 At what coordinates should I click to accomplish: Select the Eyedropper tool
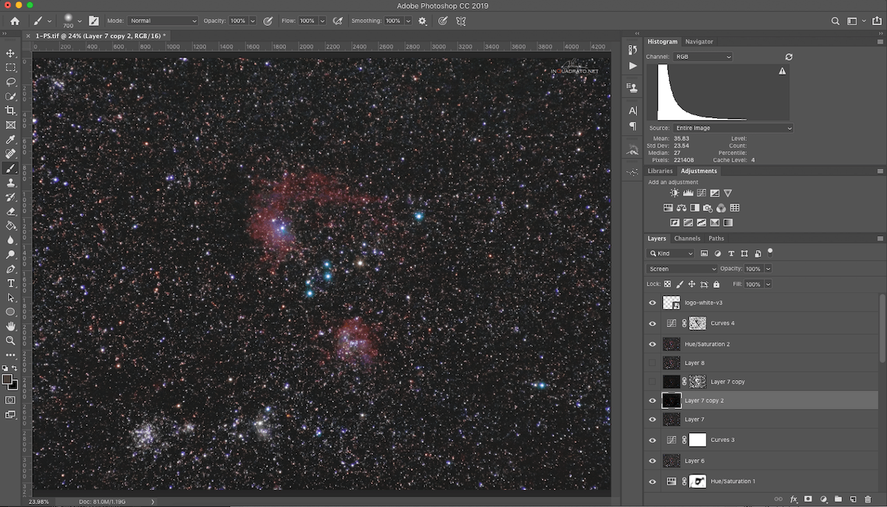(x=10, y=139)
